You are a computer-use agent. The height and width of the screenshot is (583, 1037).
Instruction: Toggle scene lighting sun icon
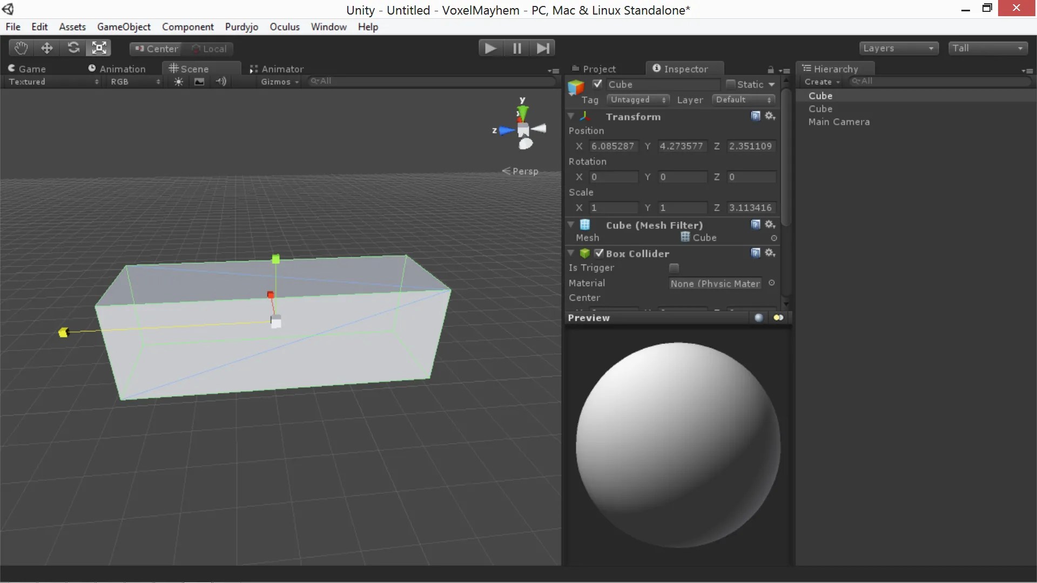[179, 82]
